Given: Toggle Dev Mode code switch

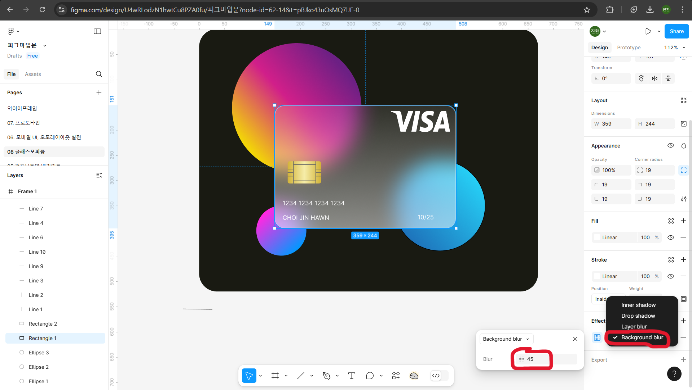Looking at the screenshot, I should click(x=440, y=376).
